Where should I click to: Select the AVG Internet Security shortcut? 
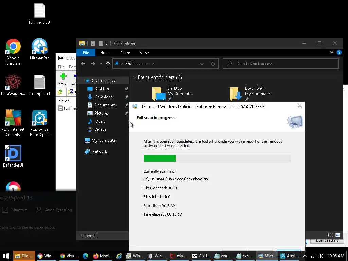point(13,123)
